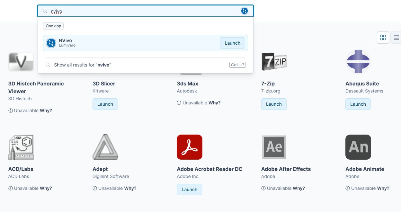The height and width of the screenshot is (212, 401).
Task: Click "Why?" under Adobe Animate
Action: click(383, 188)
